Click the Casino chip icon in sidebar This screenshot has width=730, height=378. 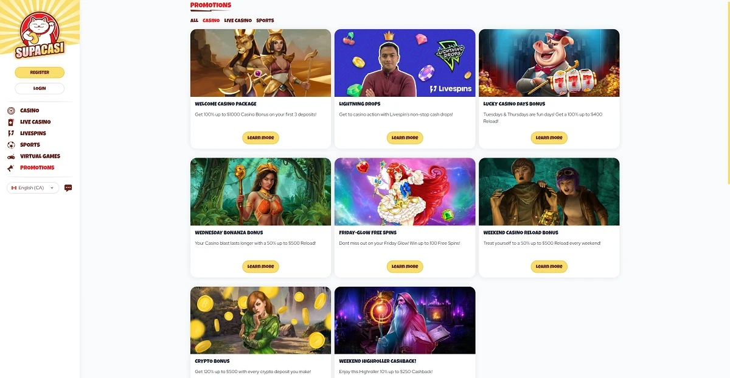pos(11,111)
